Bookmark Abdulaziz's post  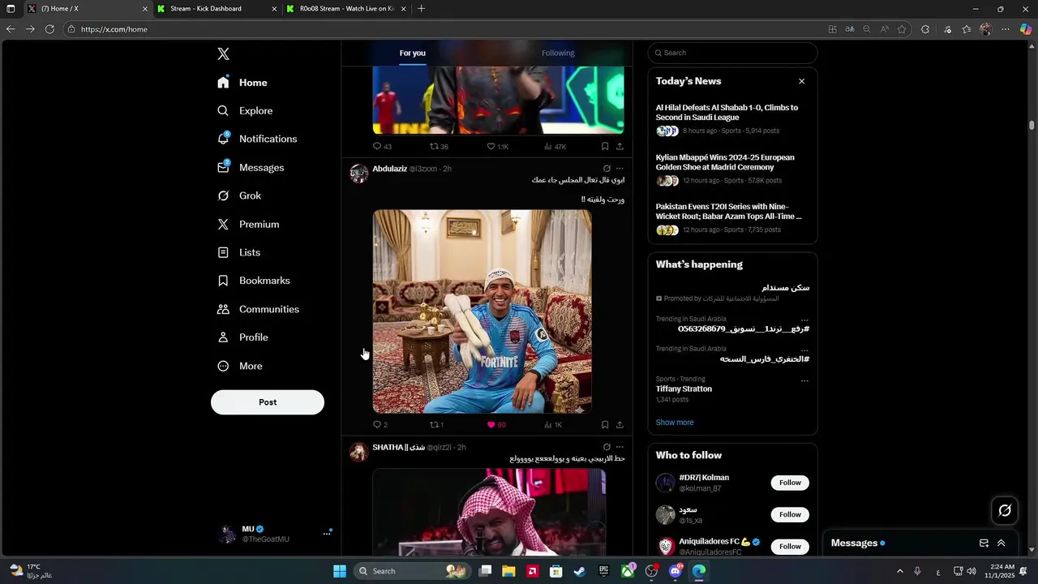605,425
